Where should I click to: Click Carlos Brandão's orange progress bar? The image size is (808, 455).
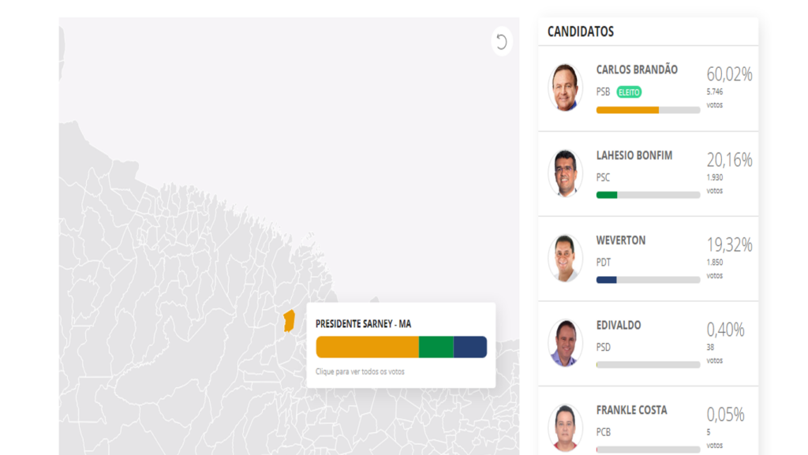[627, 110]
